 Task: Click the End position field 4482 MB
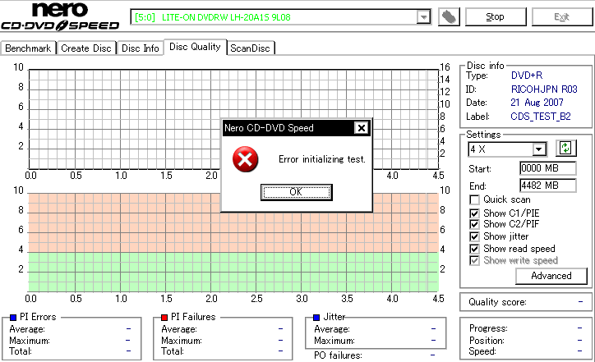pyautogui.click(x=547, y=186)
